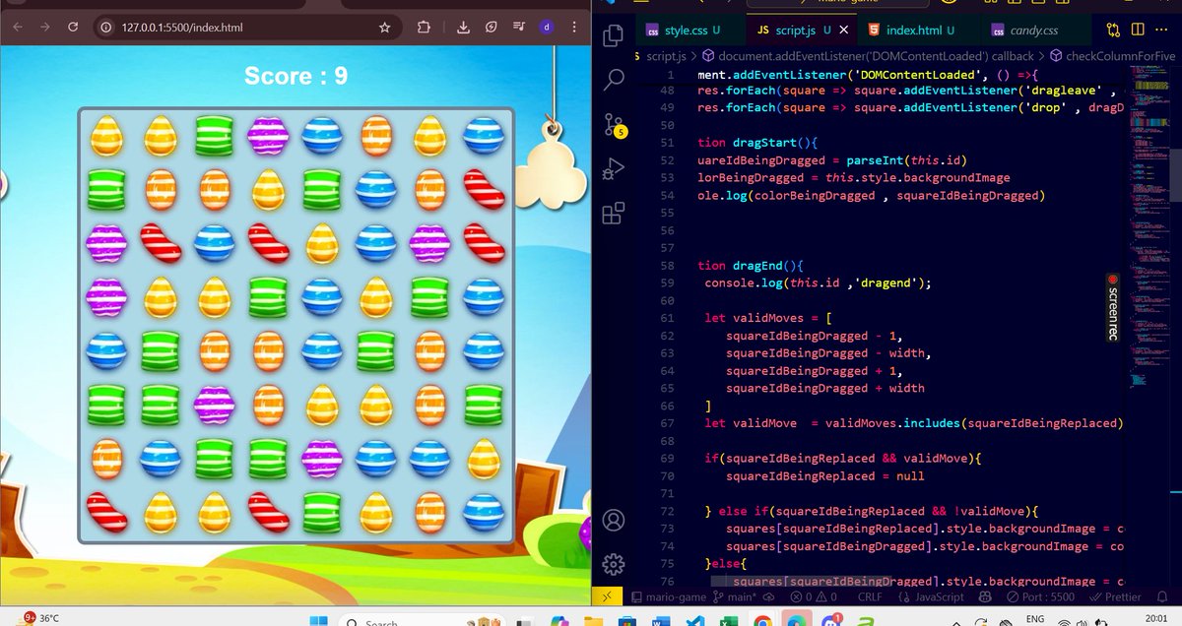This screenshot has height=626, width=1182.
Task: Open Google Chrome from the taskbar
Action: tap(762, 621)
